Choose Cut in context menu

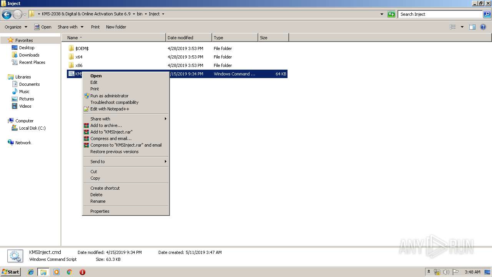tap(126, 172)
